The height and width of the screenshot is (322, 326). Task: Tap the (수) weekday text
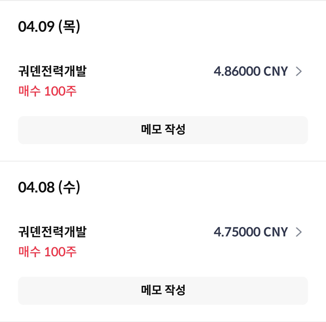click(69, 187)
